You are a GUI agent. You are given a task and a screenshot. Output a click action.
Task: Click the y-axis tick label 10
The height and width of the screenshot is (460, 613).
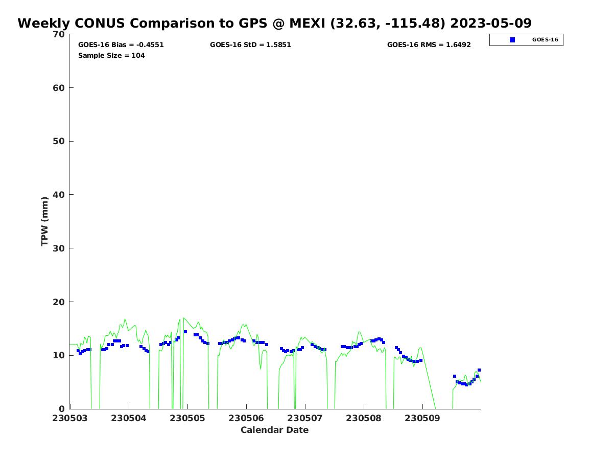coord(59,355)
